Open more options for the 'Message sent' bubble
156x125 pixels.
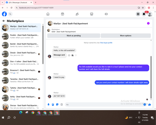pos(76,55)
